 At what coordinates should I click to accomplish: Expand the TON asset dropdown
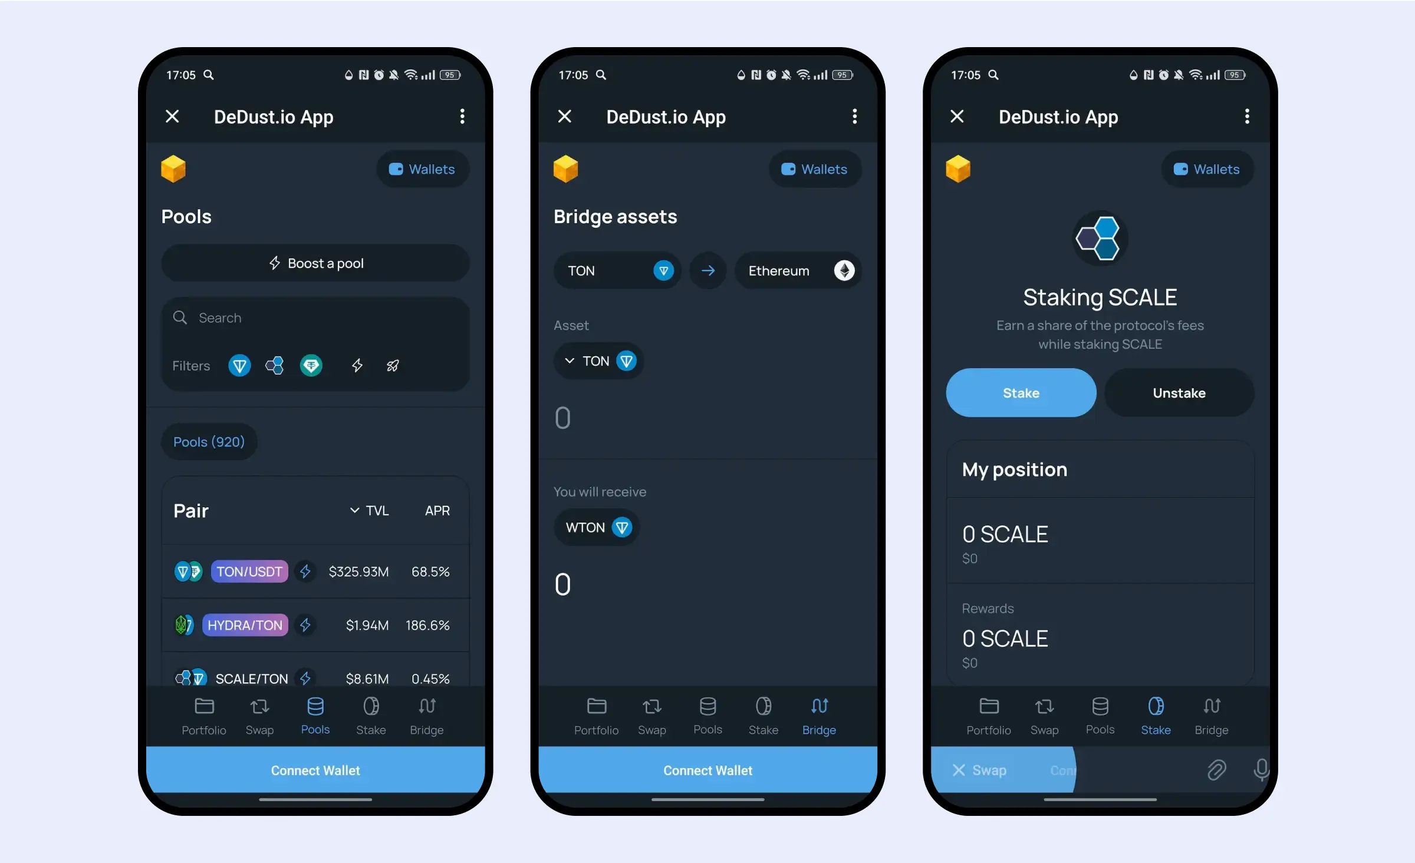[596, 361]
